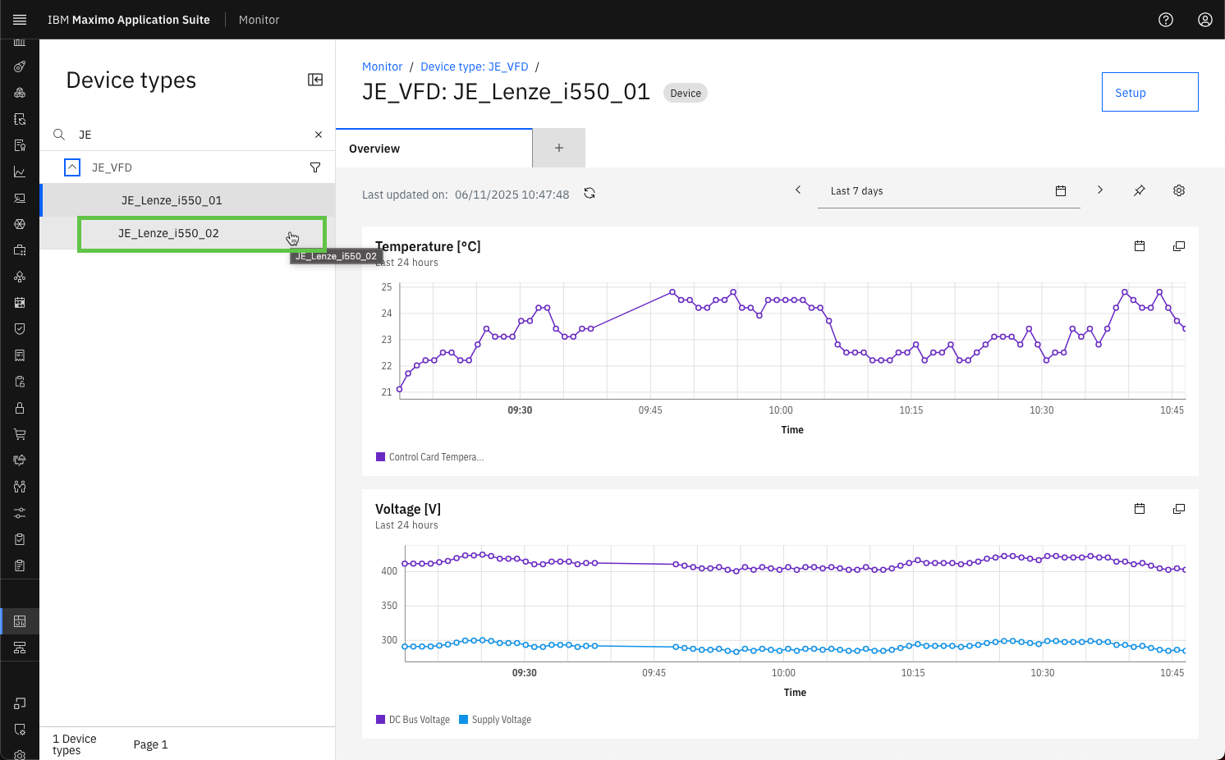The image size is (1225, 760).
Task: Open the Last 7 days range dropdown
Action: point(948,191)
